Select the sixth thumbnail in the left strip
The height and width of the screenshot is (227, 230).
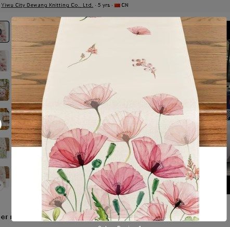(x=4, y=177)
